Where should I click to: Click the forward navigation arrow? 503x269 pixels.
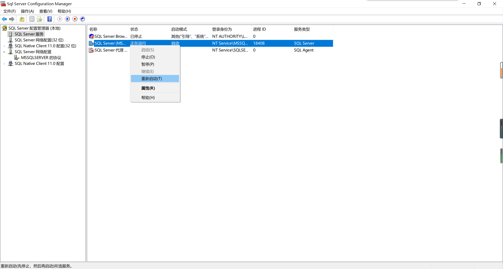coord(12,19)
